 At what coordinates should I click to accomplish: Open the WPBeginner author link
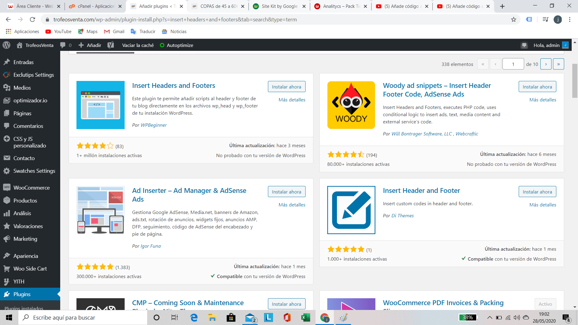(x=154, y=125)
